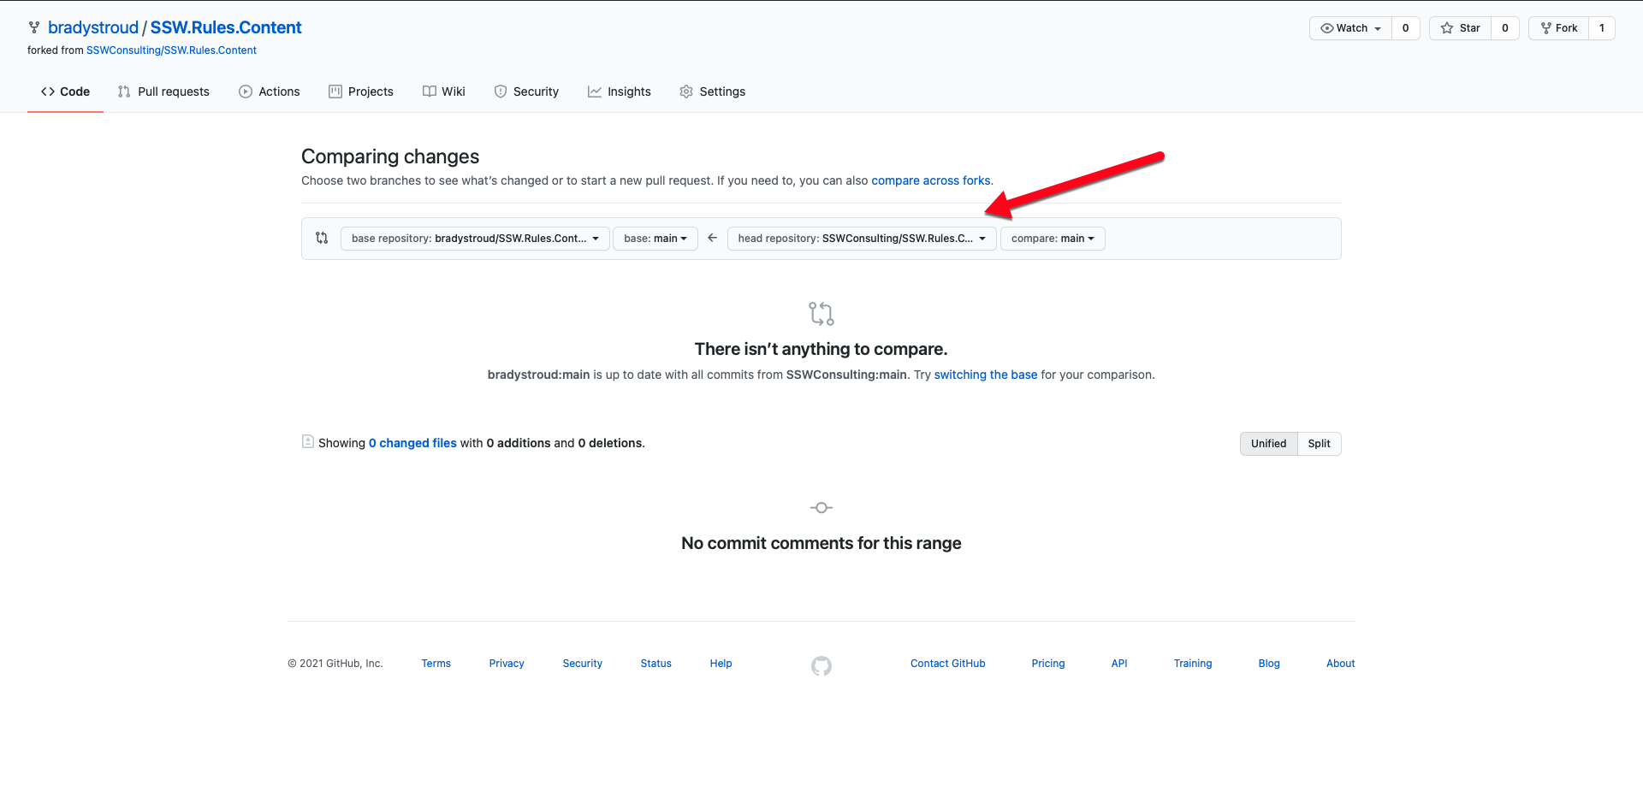Open the Security tab

point(526,92)
